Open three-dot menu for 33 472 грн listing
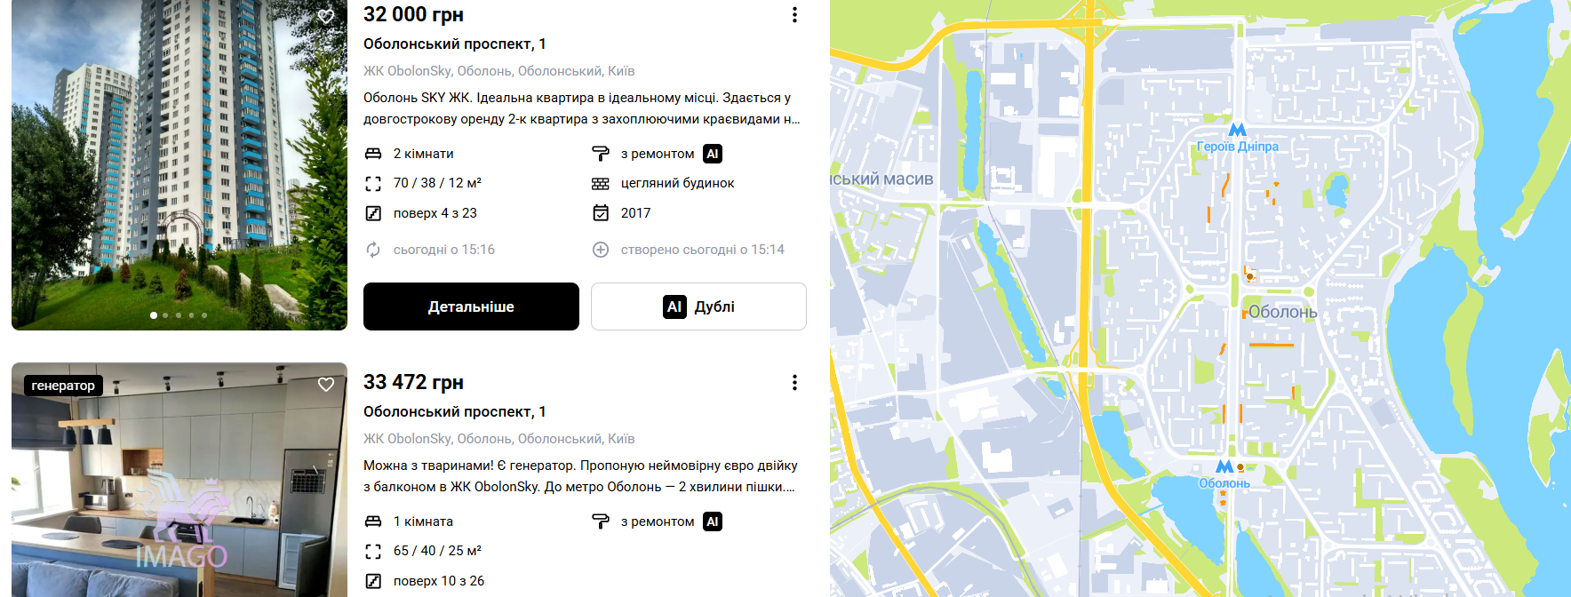The width and height of the screenshot is (1571, 597). pyautogui.click(x=794, y=383)
